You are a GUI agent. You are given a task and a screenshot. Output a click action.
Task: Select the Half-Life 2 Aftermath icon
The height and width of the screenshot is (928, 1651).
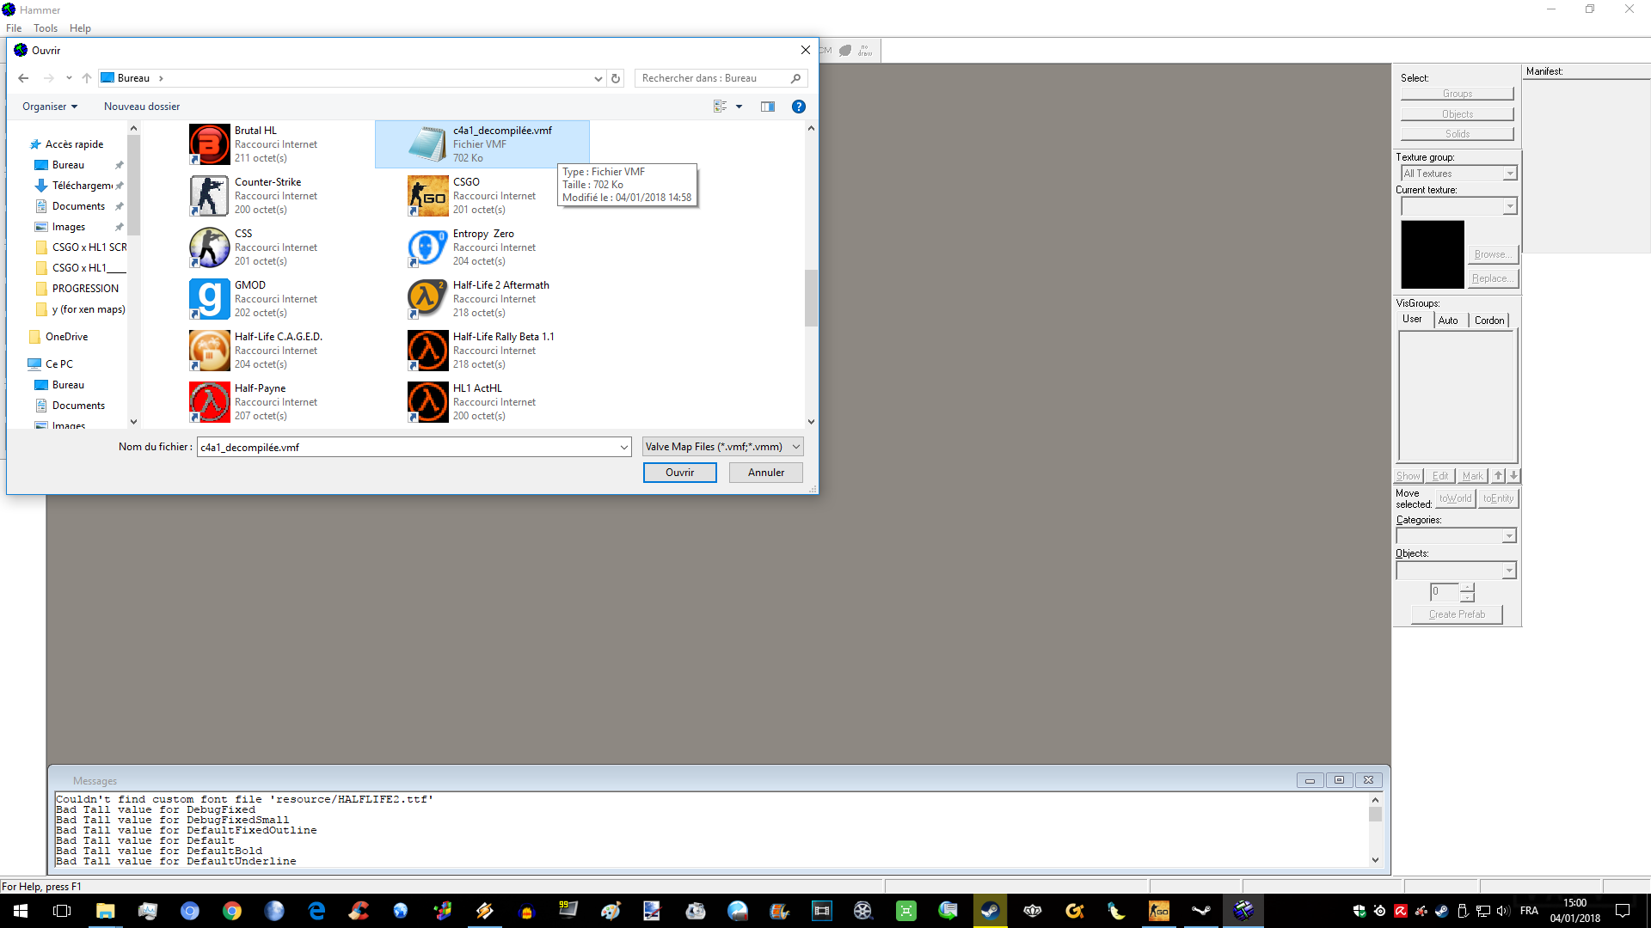(x=428, y=299)
